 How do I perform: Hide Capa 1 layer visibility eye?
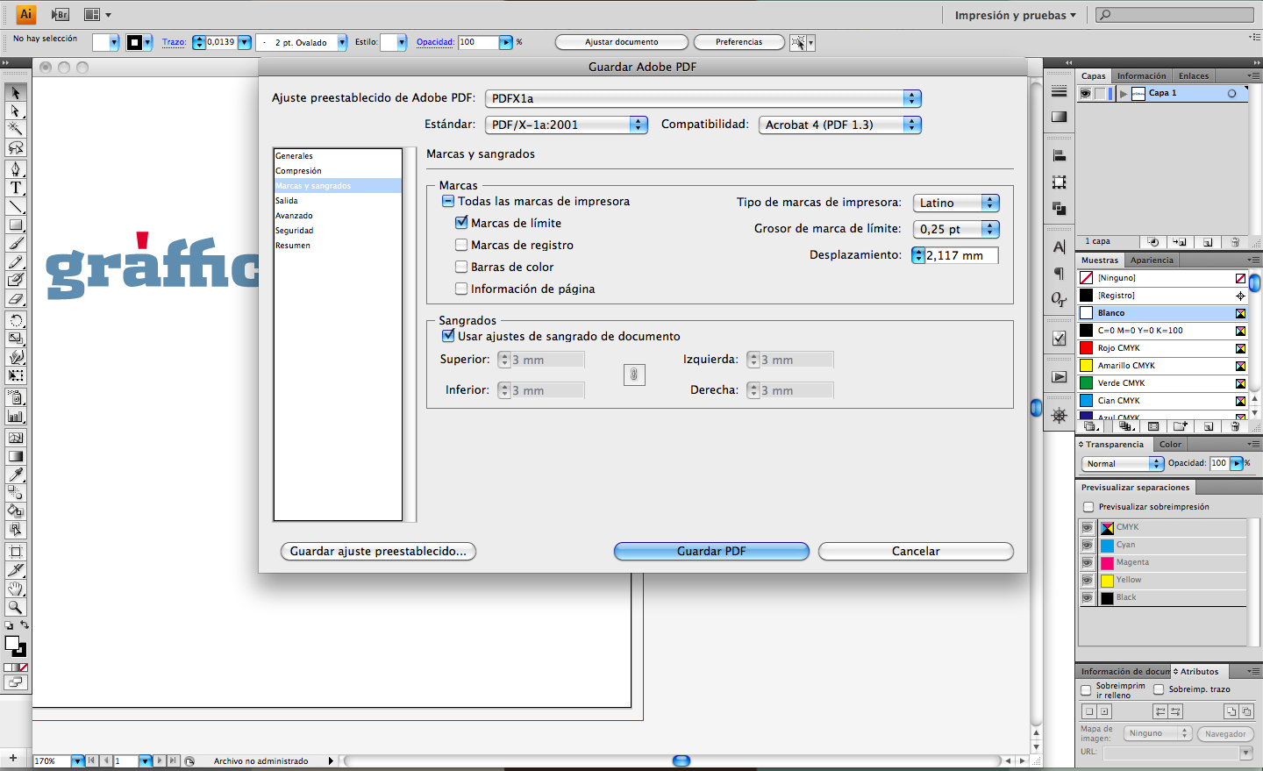point(1086,93)
